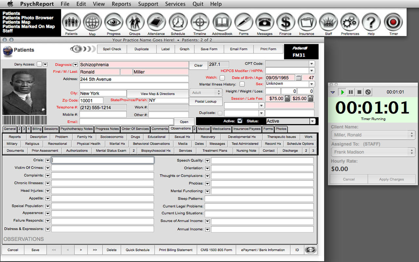Click the timer reset cancel circle icon
The image size is (419, 262).
coord(368,92)
